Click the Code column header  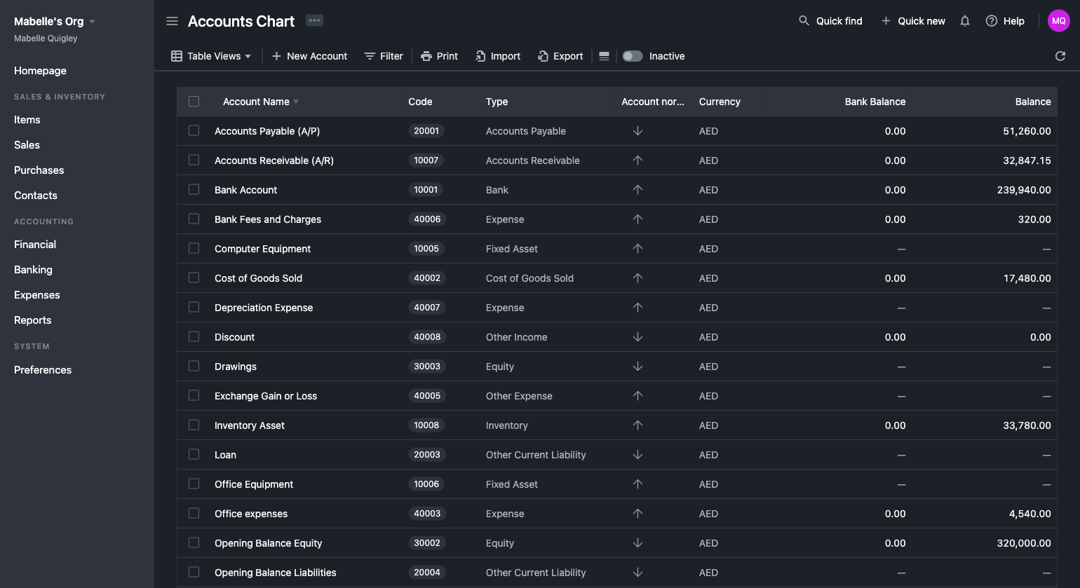pyautogui.click(x=420, y=102)
